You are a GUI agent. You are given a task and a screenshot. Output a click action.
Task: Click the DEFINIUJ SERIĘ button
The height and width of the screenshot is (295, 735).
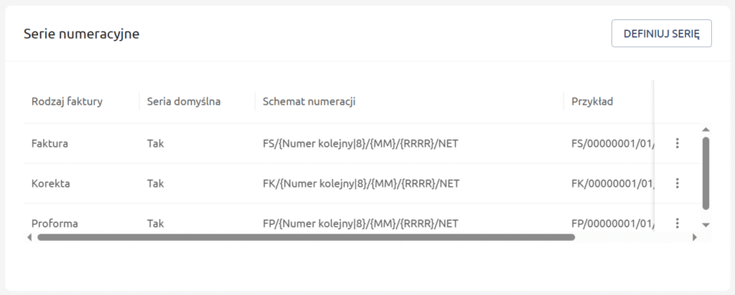tap(661, 34)
